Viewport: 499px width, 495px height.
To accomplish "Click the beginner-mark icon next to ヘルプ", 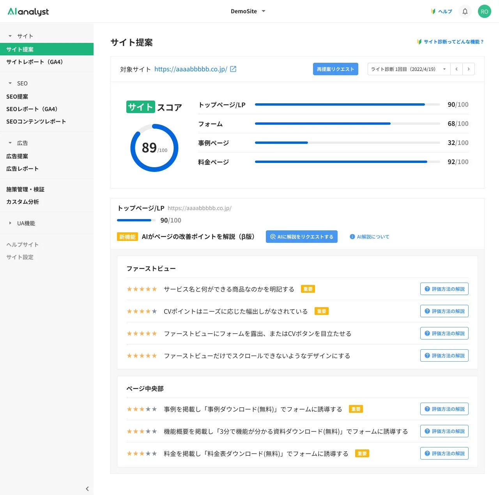I will pyautogui.click(x=433, y=11).
